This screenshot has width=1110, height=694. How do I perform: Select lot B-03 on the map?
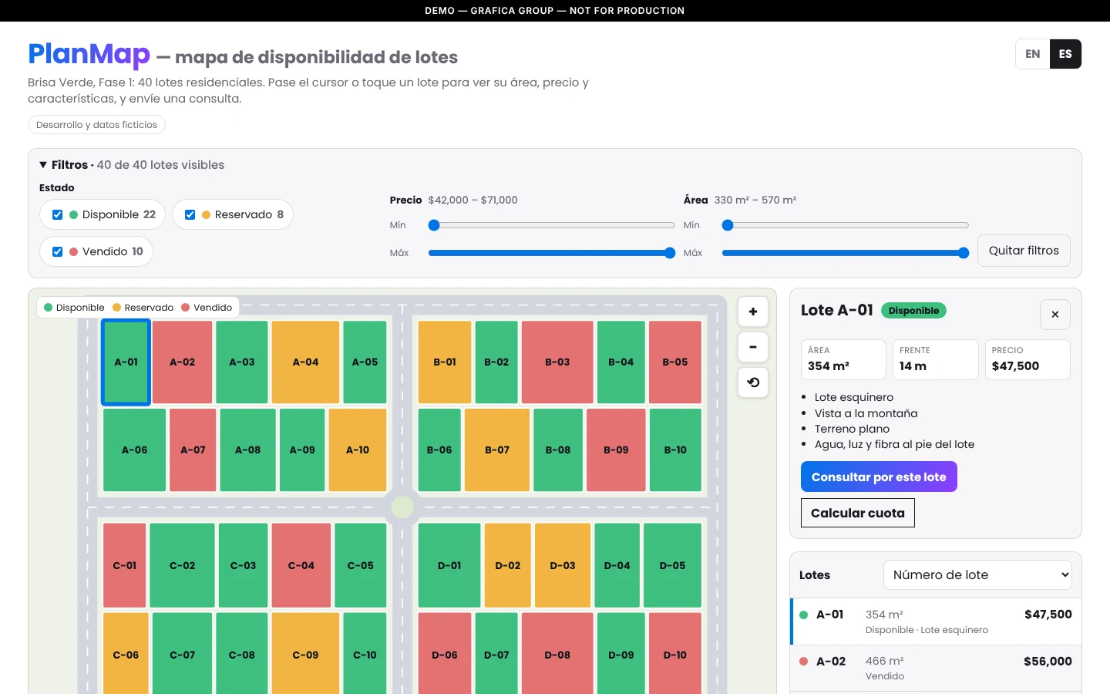tap(557, 362)
